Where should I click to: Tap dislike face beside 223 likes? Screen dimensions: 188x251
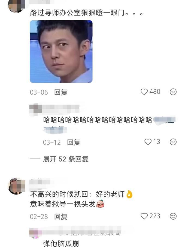tap(173, 216)
